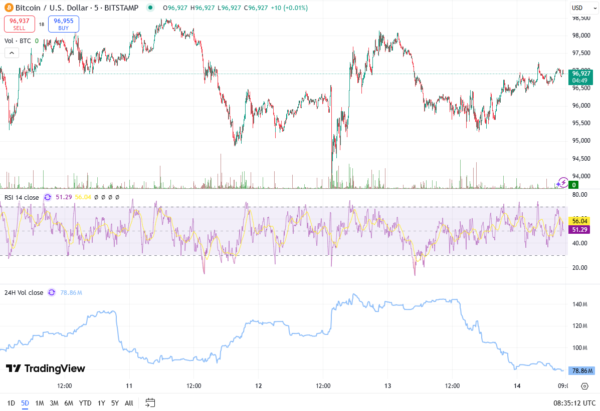Open the TradingView logo
600x411 pixels.
(x=46, y=368)
